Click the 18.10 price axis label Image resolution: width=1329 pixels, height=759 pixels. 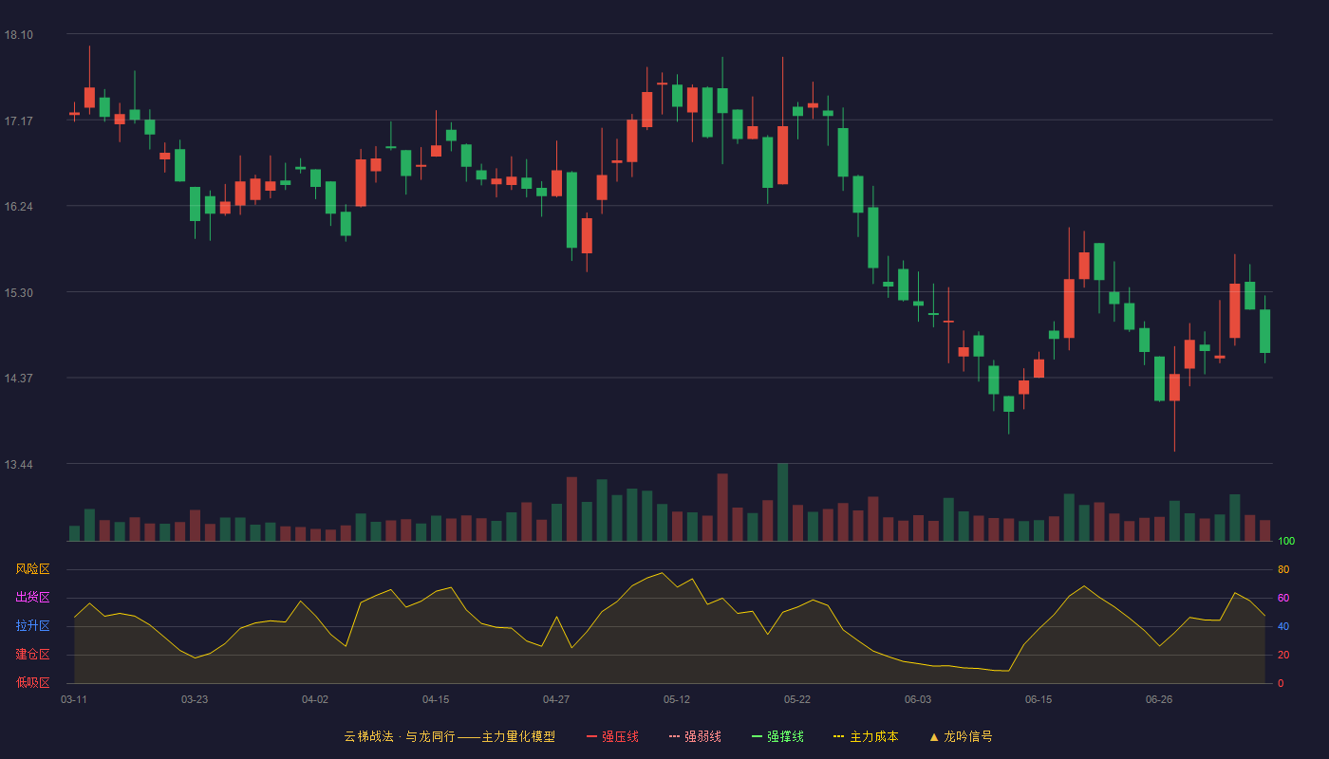(x=19, y=35)
